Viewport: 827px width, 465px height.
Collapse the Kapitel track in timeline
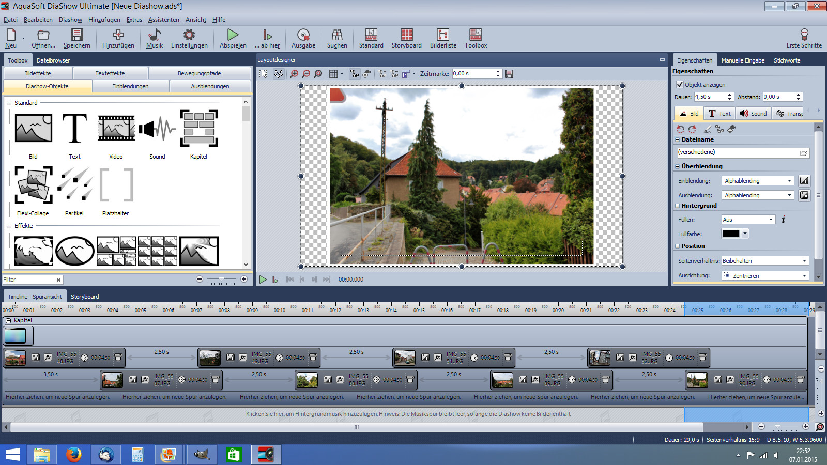click(x=8, y=321)
